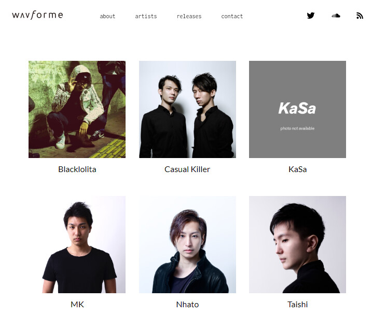
Task: Go to the about page
Action: pyautogui.click(x=107, y=16)
